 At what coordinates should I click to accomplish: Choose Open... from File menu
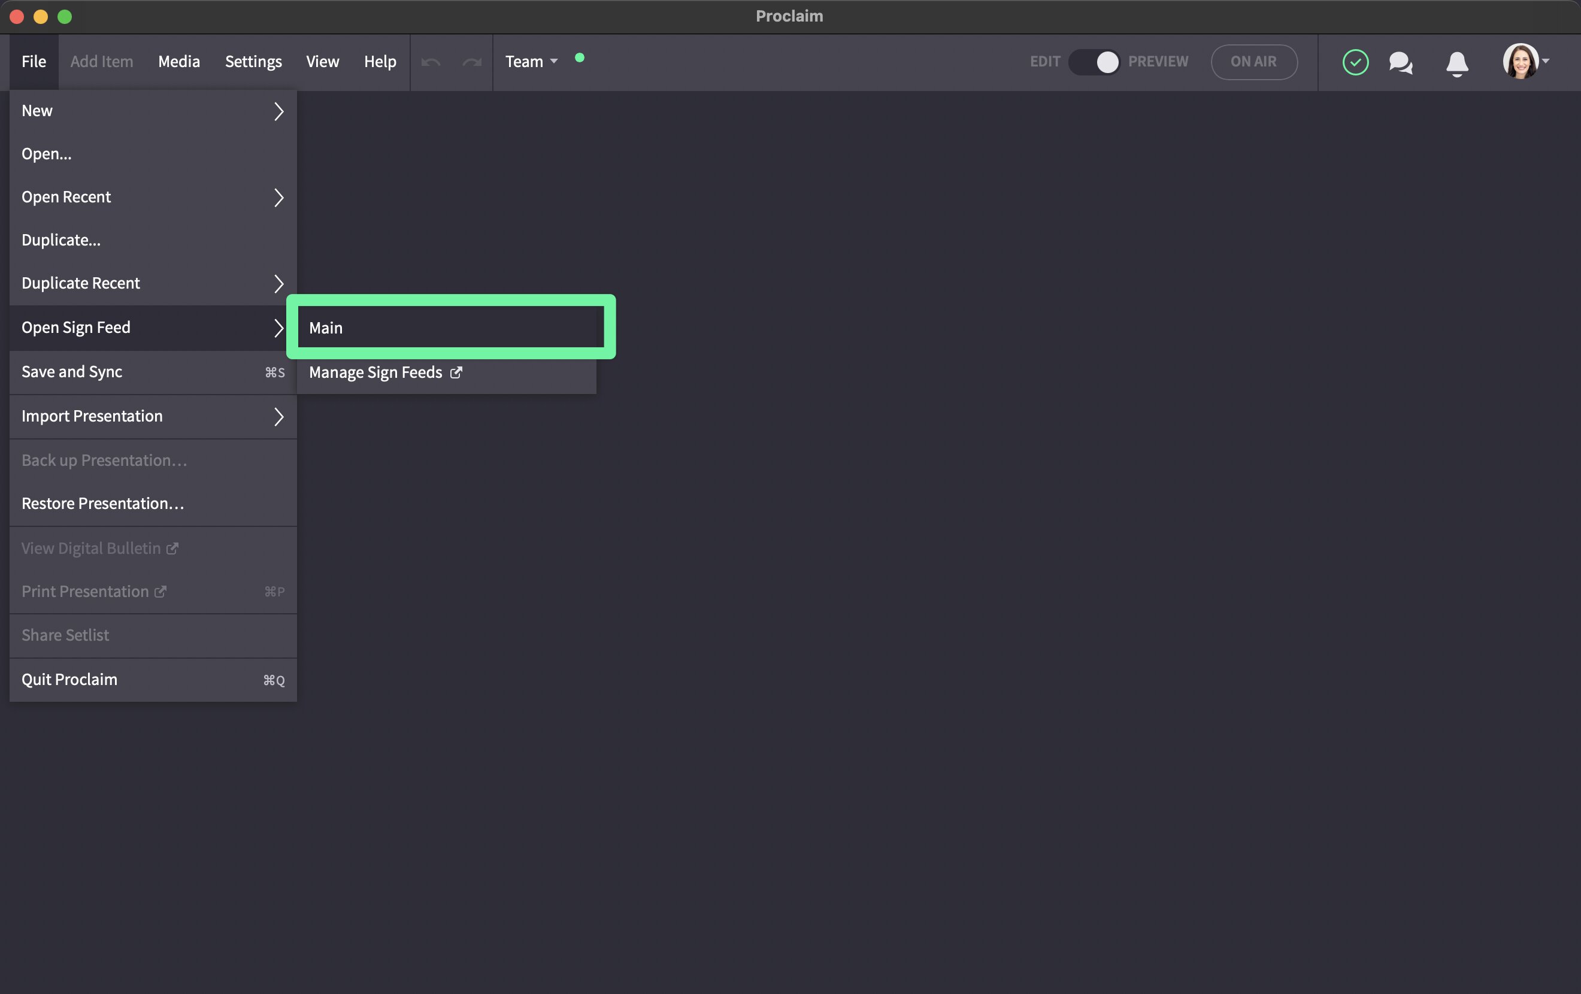(x=153, y=154)
